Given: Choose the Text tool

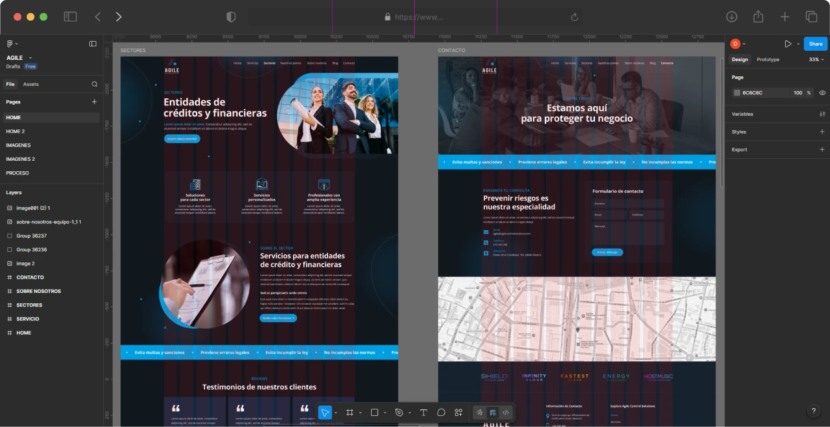Looking at the screenshot, I should 423,413.
